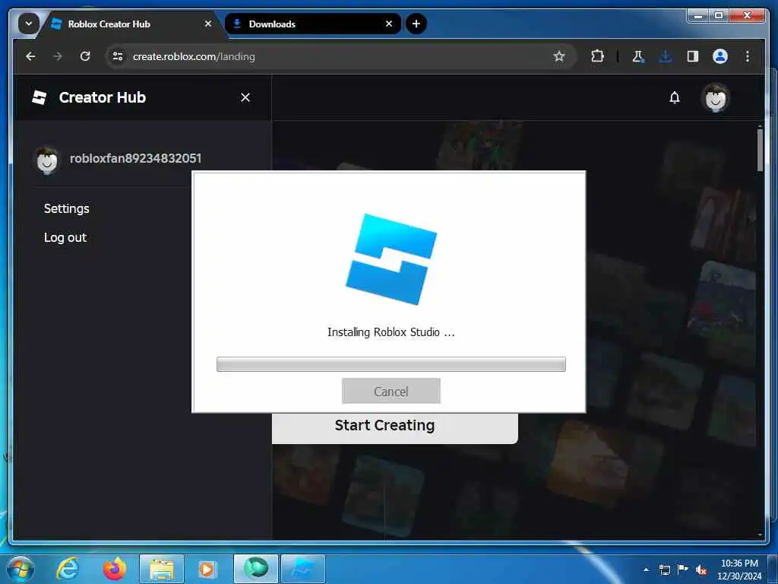778x584 pixels.
Task: Select robloxfan89234832051 profile entry
Action: [117, 159]
